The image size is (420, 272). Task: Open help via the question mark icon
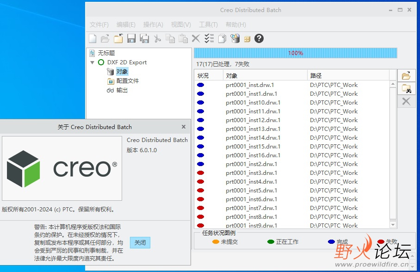tap(259, 38)
